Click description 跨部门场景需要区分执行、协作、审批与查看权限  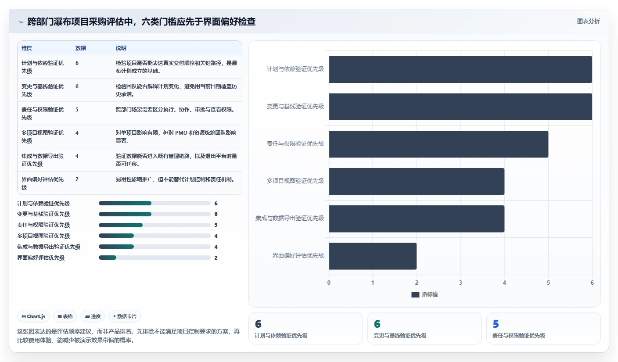click(x=176, y=109)
